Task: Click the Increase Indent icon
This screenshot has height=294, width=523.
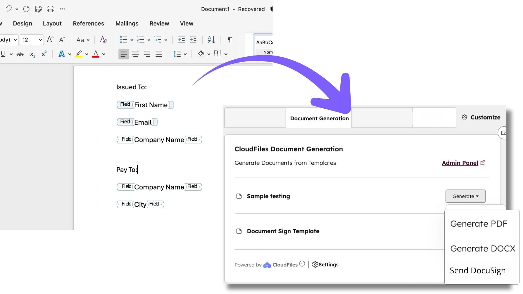Action: point(193,40)
